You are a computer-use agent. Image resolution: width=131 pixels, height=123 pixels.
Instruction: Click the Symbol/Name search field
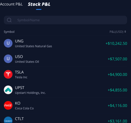(65, 20)
